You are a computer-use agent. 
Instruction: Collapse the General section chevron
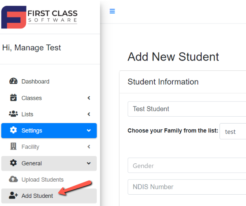[89, 163]
